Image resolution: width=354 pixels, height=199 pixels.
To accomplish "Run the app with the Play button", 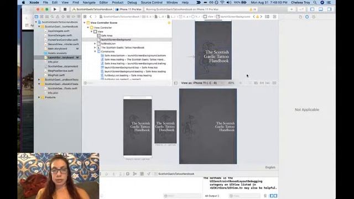I will 55,9.
